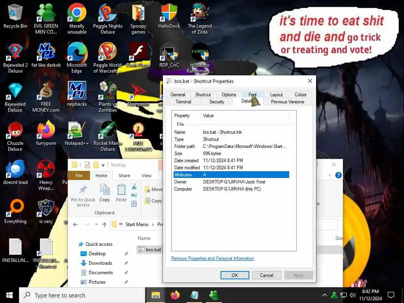Open the nephacks desktop shortcut

77,94
